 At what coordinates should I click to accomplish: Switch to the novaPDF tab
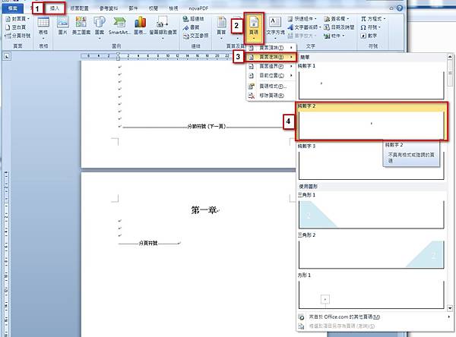click(198, 8)
